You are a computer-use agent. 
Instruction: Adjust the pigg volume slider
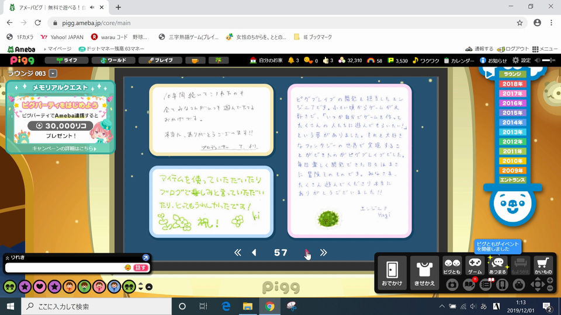coord(549,60)
